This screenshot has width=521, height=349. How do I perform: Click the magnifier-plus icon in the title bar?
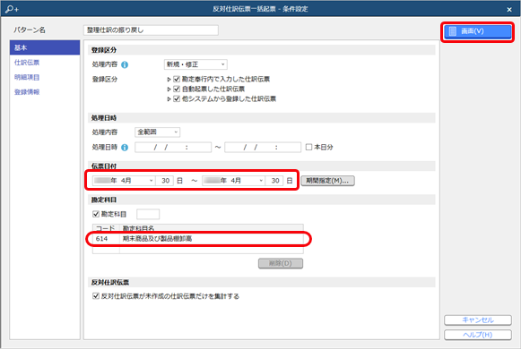[x=12, y=9]
